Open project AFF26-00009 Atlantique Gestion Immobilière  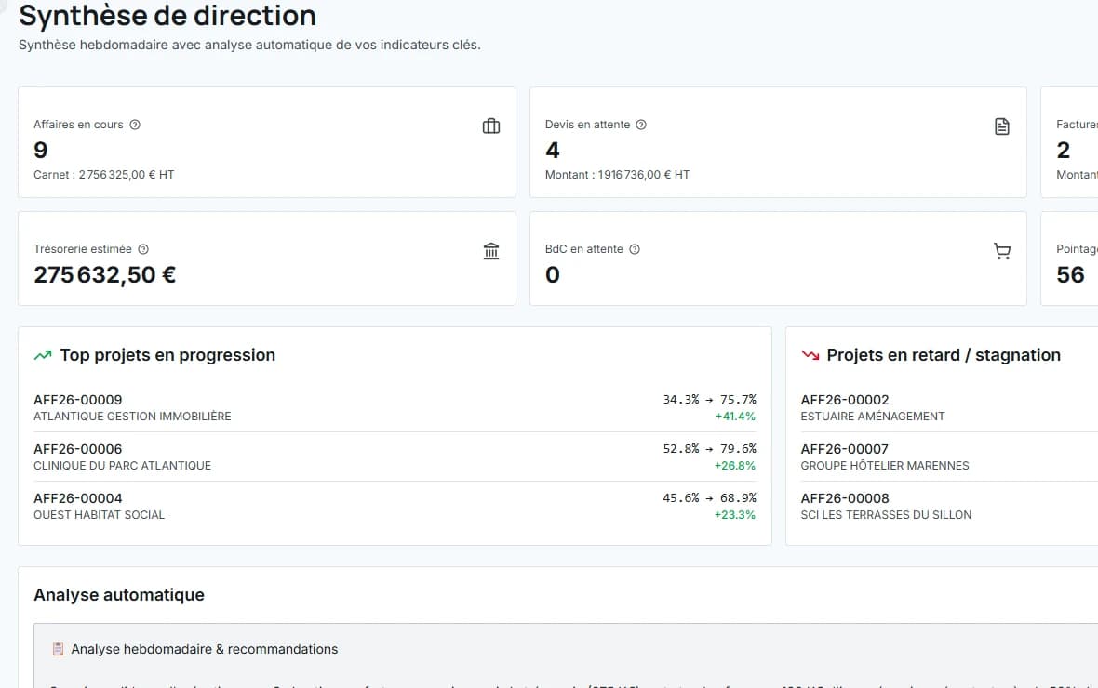(395, 407)
